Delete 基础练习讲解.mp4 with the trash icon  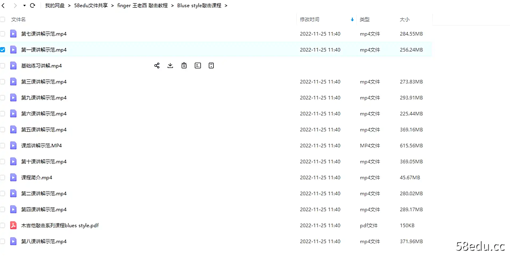tap(184, 66)
